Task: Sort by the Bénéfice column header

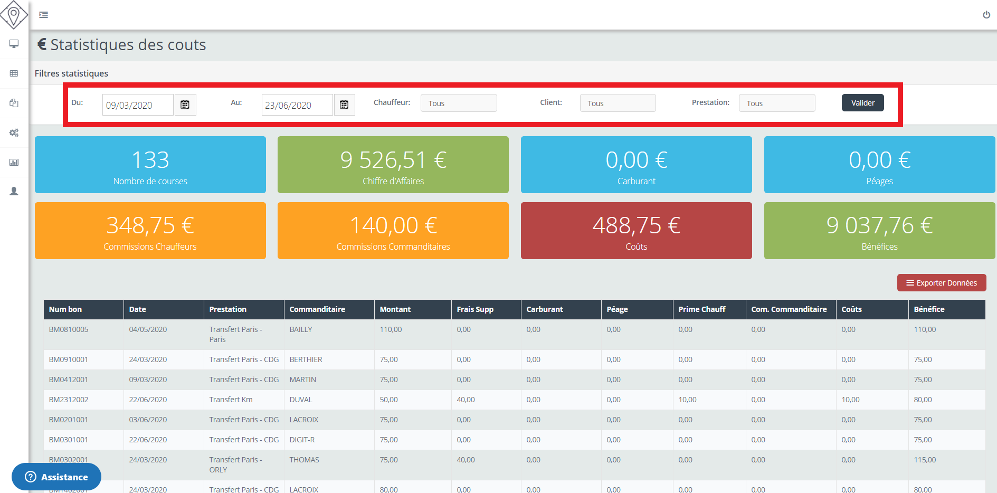Action: pos(929,309)
